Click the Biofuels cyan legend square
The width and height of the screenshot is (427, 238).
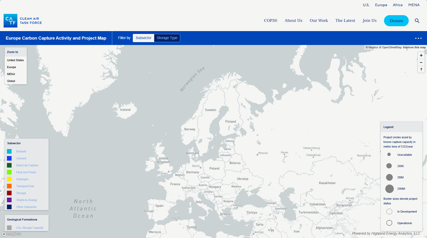[x=9, y=151]
